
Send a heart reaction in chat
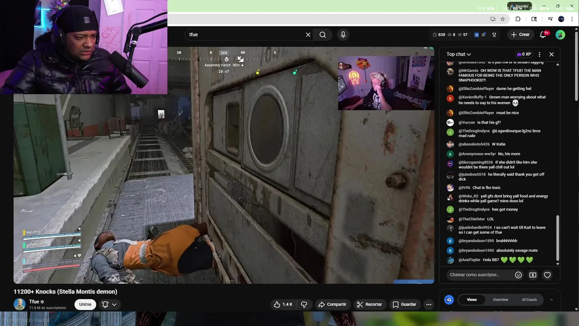[x=547, y=275]
